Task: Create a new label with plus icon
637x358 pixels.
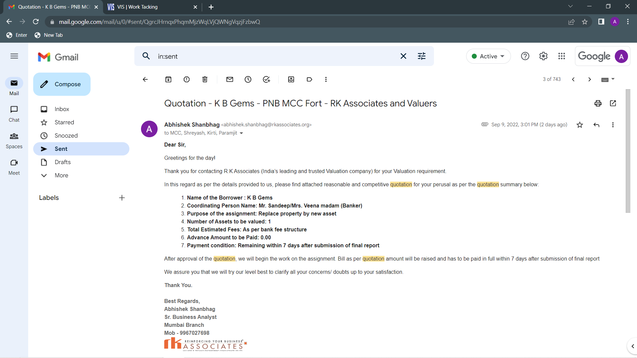Action: [122, 198]
